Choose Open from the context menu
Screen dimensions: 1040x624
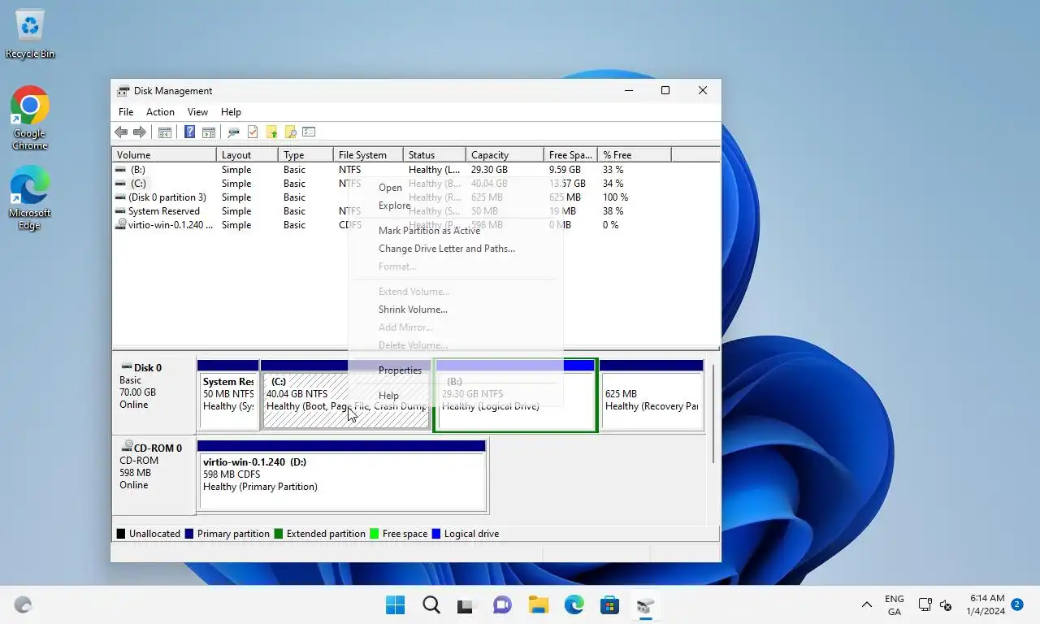point(455,188)
